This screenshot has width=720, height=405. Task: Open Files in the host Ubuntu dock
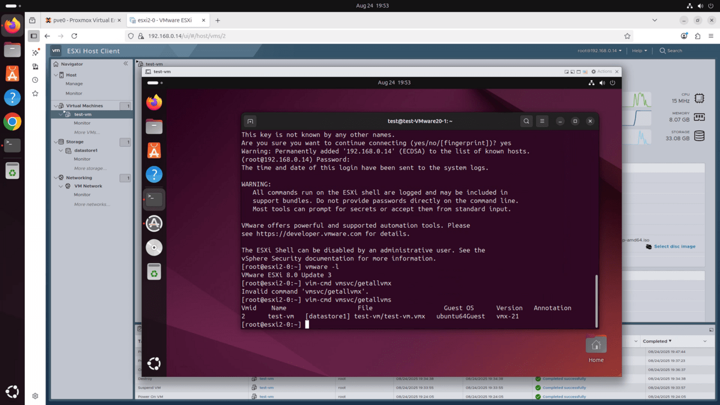coord(12,49)
